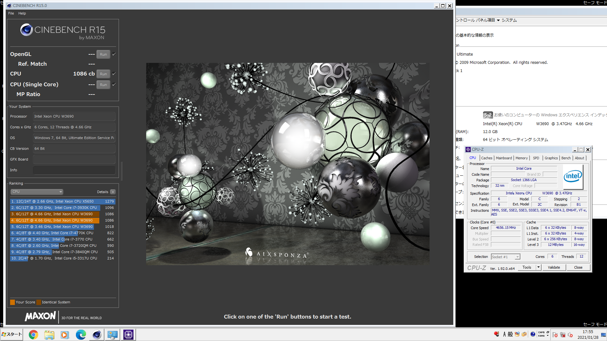The image size is (607, 341).
Task: Open Action Center flag icon in tray
Action: [x=555, y=335]
